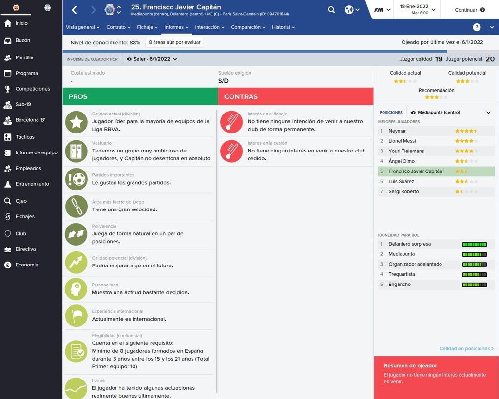Screen dimensions: 499x399
Task: Click the Interés en la cesión thermometer
Action: [231, 151]
